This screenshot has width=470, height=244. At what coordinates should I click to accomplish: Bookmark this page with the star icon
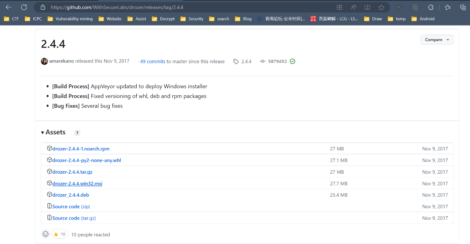click(381, 7)
